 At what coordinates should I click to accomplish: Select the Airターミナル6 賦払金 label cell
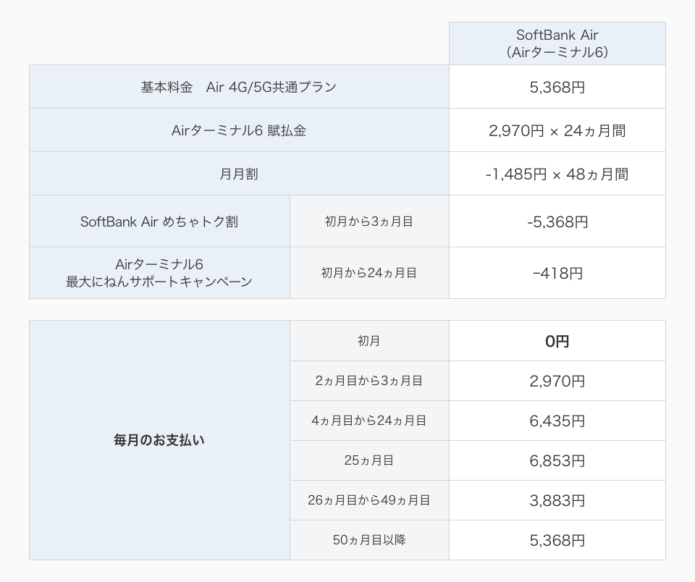point(239,130)
